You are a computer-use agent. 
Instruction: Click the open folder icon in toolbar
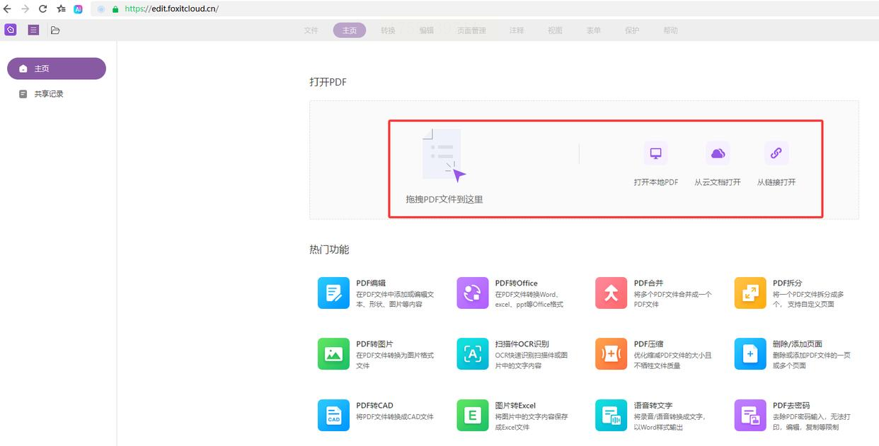pos(55,30)
